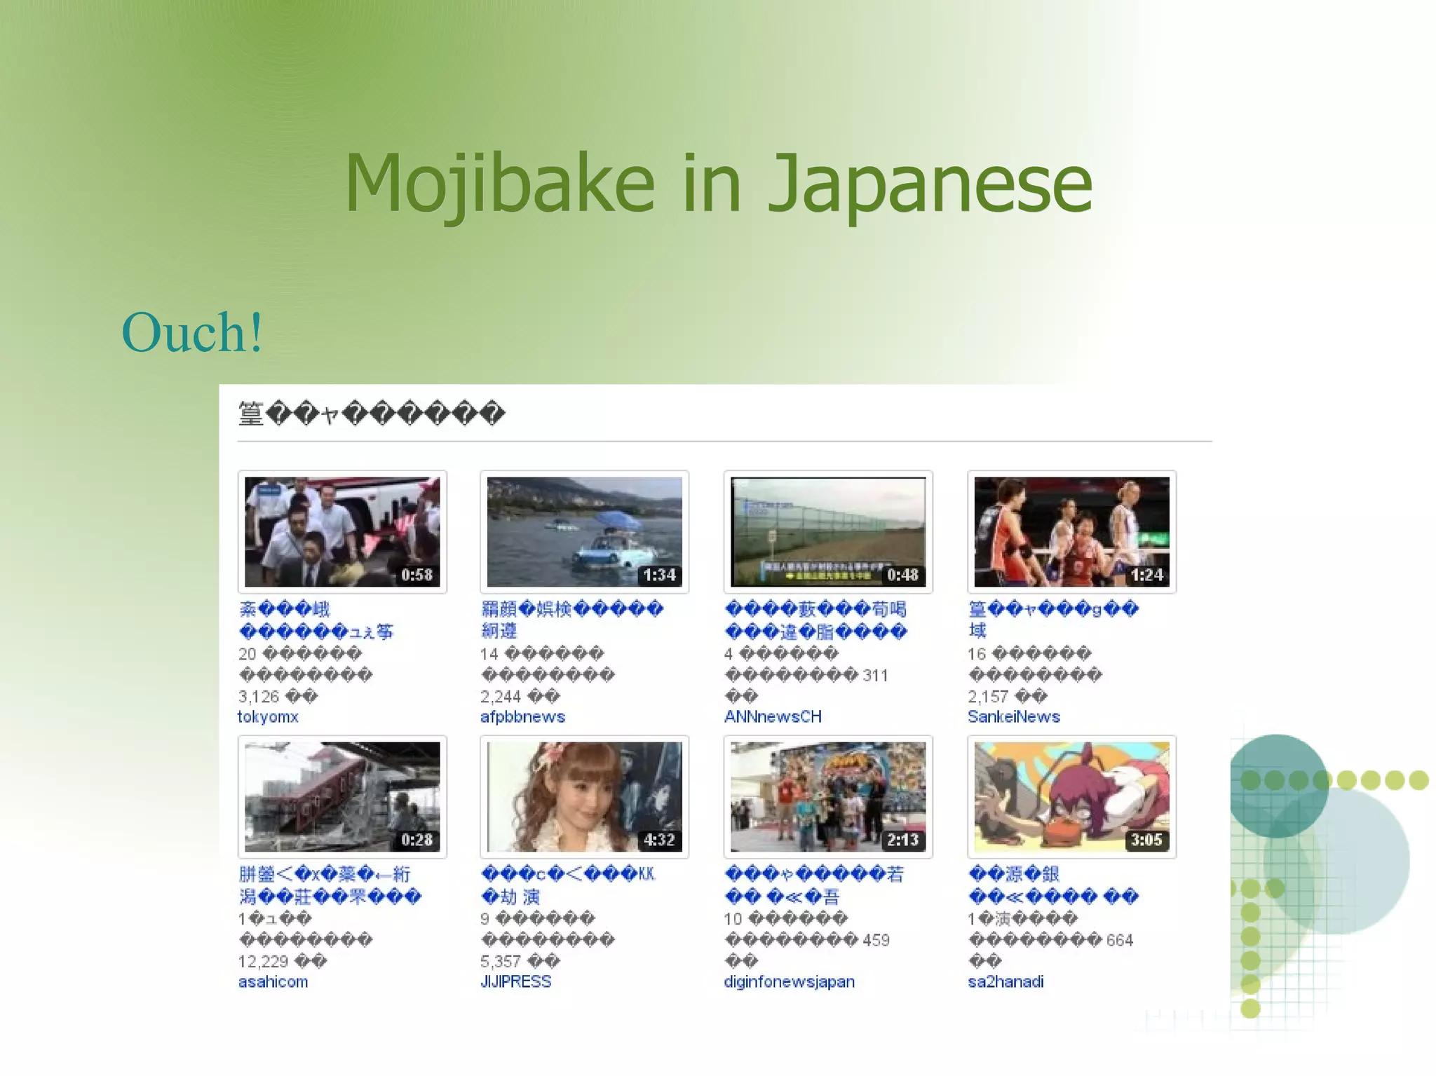1436x1076 pixels.
Task: Click the Mojibake in Japanese slide title
Action: click(718, 184)
